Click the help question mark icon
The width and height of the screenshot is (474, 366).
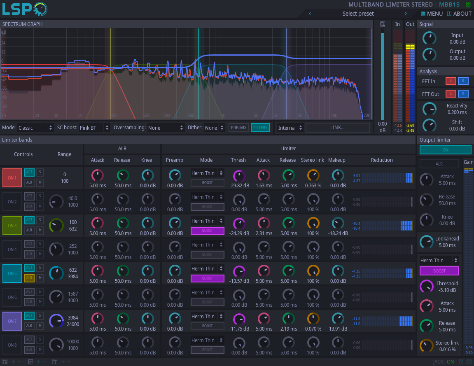462,362
